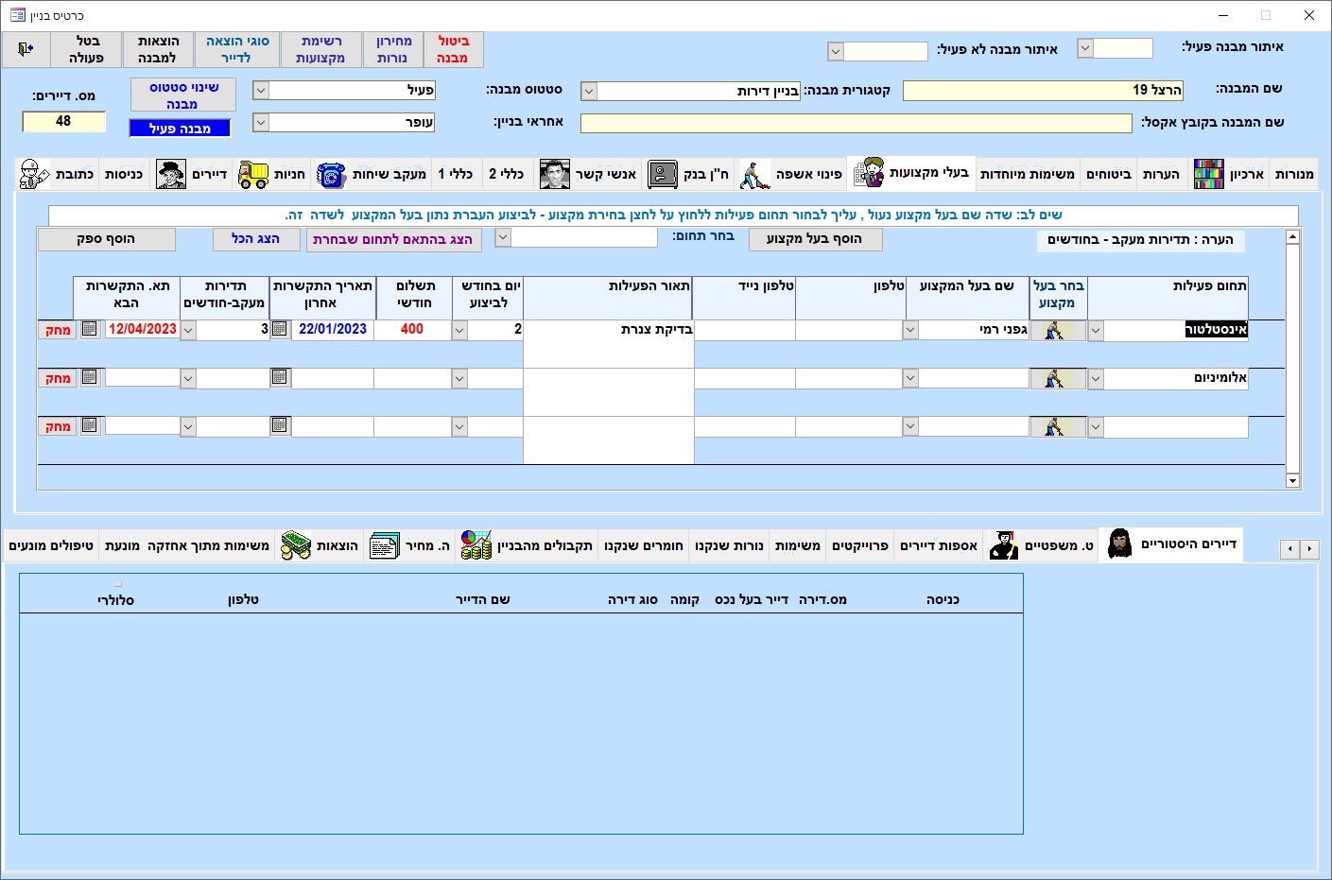Click the סוגי הוצאה לדייר button
The image size is (1332, 880).
(x=237, y=49)
